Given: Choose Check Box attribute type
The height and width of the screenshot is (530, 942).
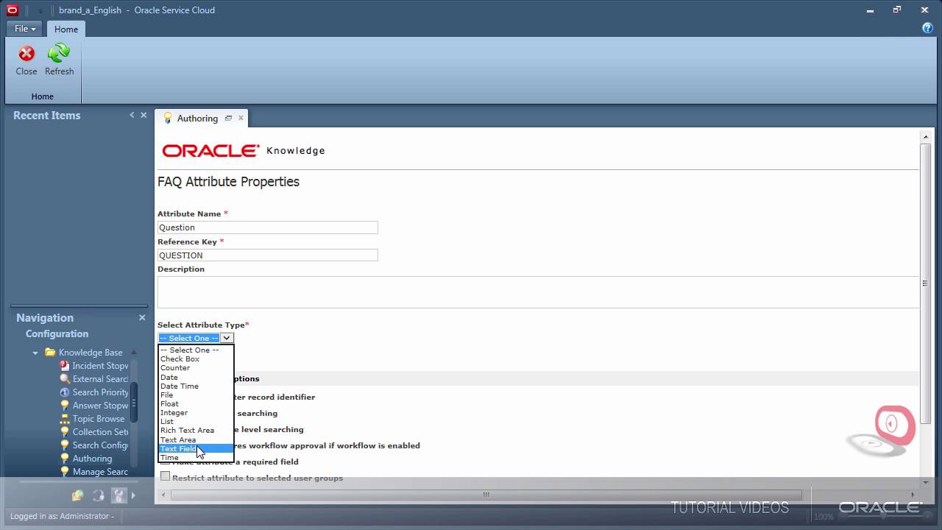Looking at the screenshot, I should (196, 358).
